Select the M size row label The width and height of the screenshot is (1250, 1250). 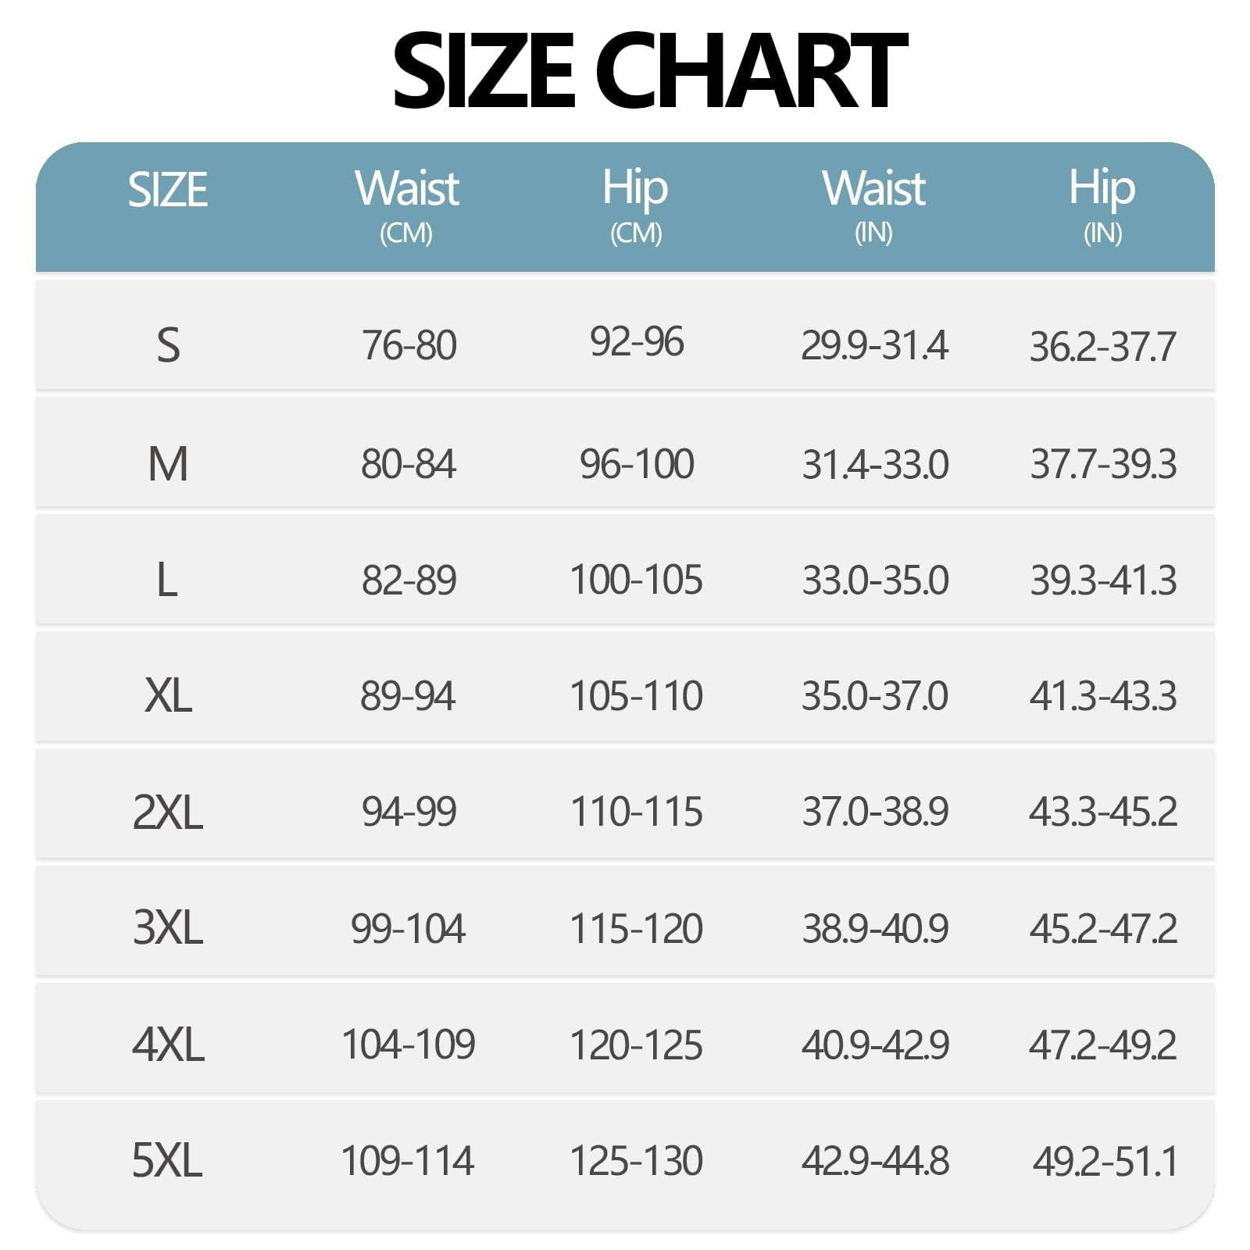click(168, 463)
